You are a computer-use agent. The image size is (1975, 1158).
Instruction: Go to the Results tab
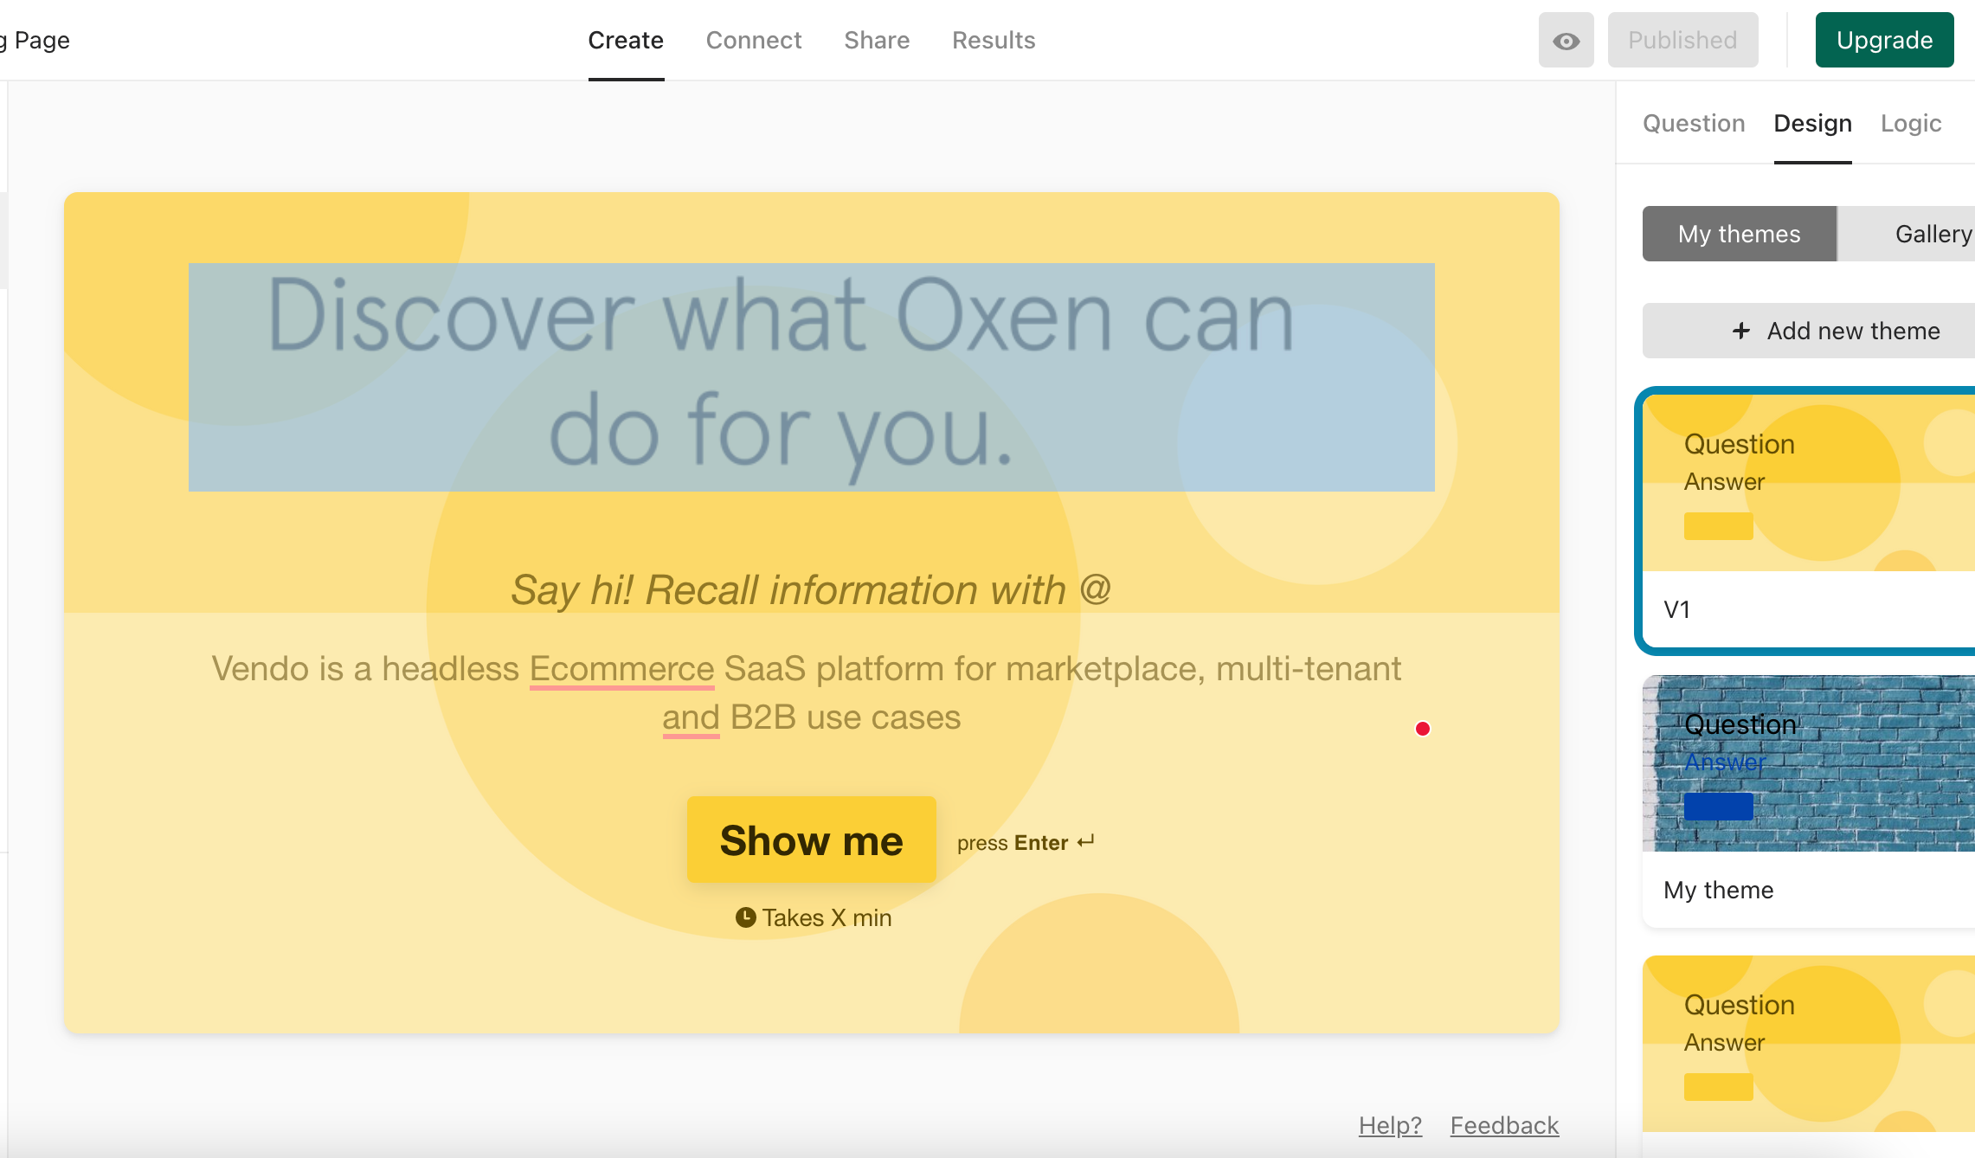point(994,40)
